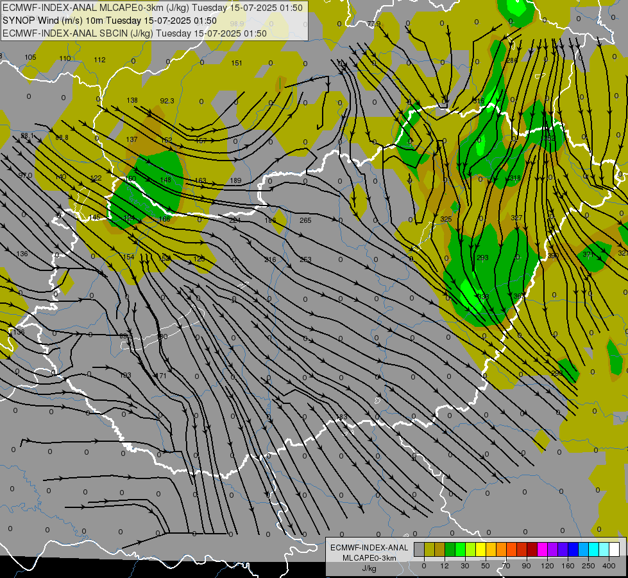Click the legend tick label 90
The image size is (628, 578).
coord(526,566)
